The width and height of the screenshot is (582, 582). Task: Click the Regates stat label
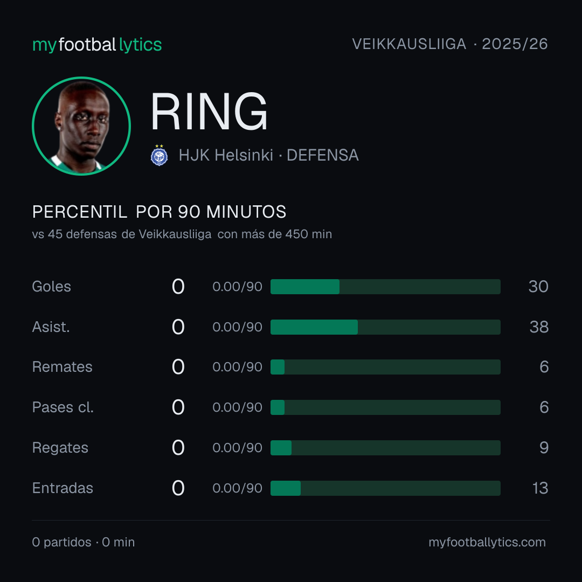coord(60,448)
